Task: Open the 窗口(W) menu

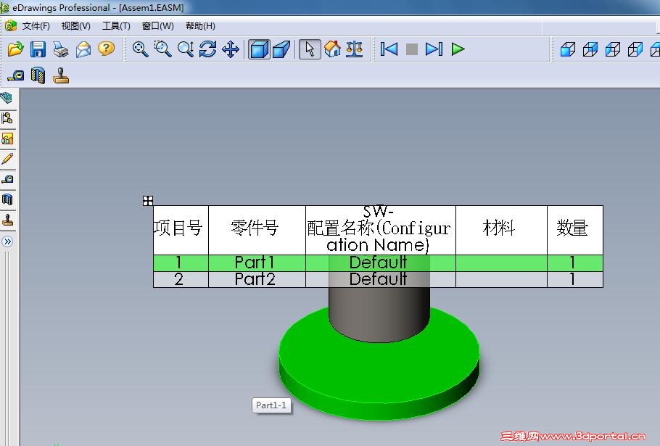Action: tap(158, 26)
